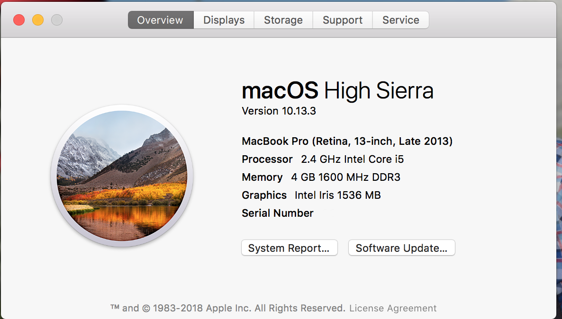
Task: Click the Apple Inc. copyright text
Action: click(227, 308)
